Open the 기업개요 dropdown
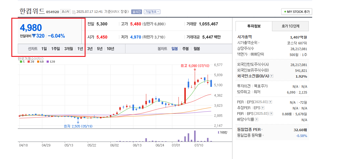Screen dimensions: 341x159 tap(152, 12)
